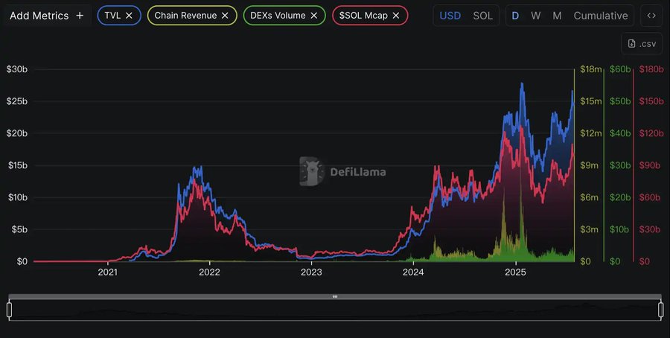Image resolution: width=670 pixels, height=338 pixels.
Task: Switch the denomination to SOL
Action: click(482, 16)
